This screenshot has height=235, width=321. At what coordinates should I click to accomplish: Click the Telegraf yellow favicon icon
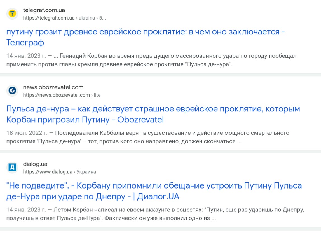(x=12, y=14)
